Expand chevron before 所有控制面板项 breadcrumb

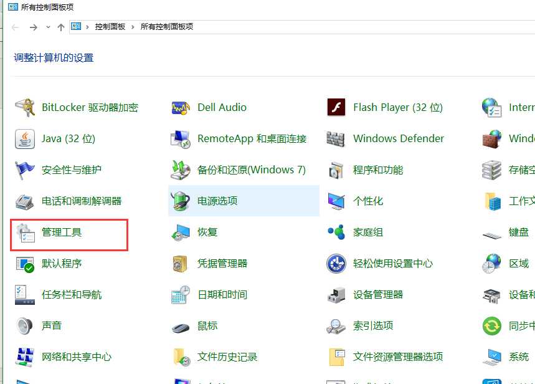133,27
